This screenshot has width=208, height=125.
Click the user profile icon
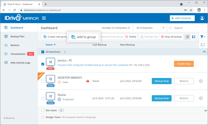coord(202,18)
